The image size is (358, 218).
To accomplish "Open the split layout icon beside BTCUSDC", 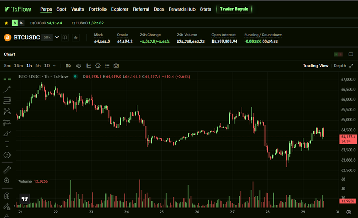I will pos(65,37).
